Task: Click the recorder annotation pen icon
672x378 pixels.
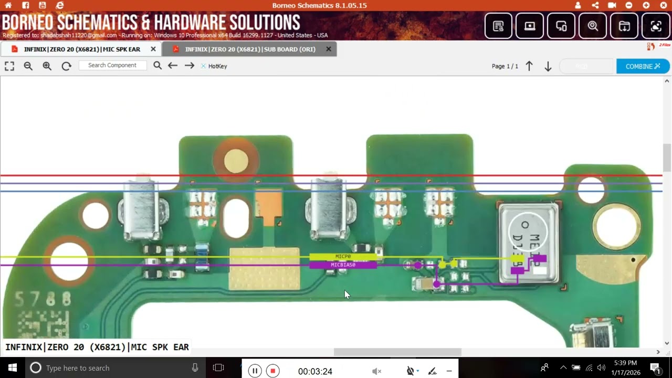Action: pyautogui.click(x=432, y=371)
